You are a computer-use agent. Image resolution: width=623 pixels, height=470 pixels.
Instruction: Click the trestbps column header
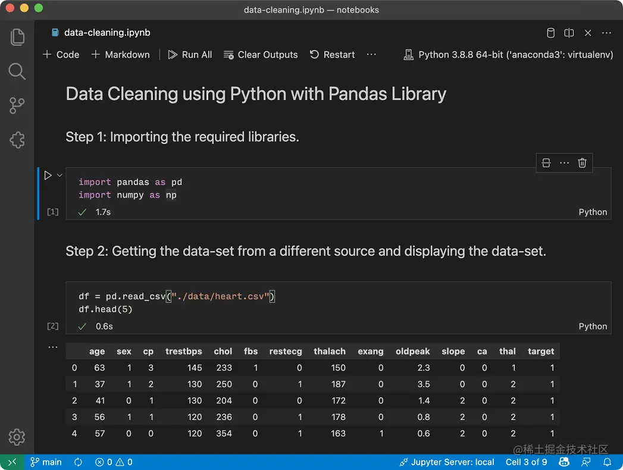183,351
